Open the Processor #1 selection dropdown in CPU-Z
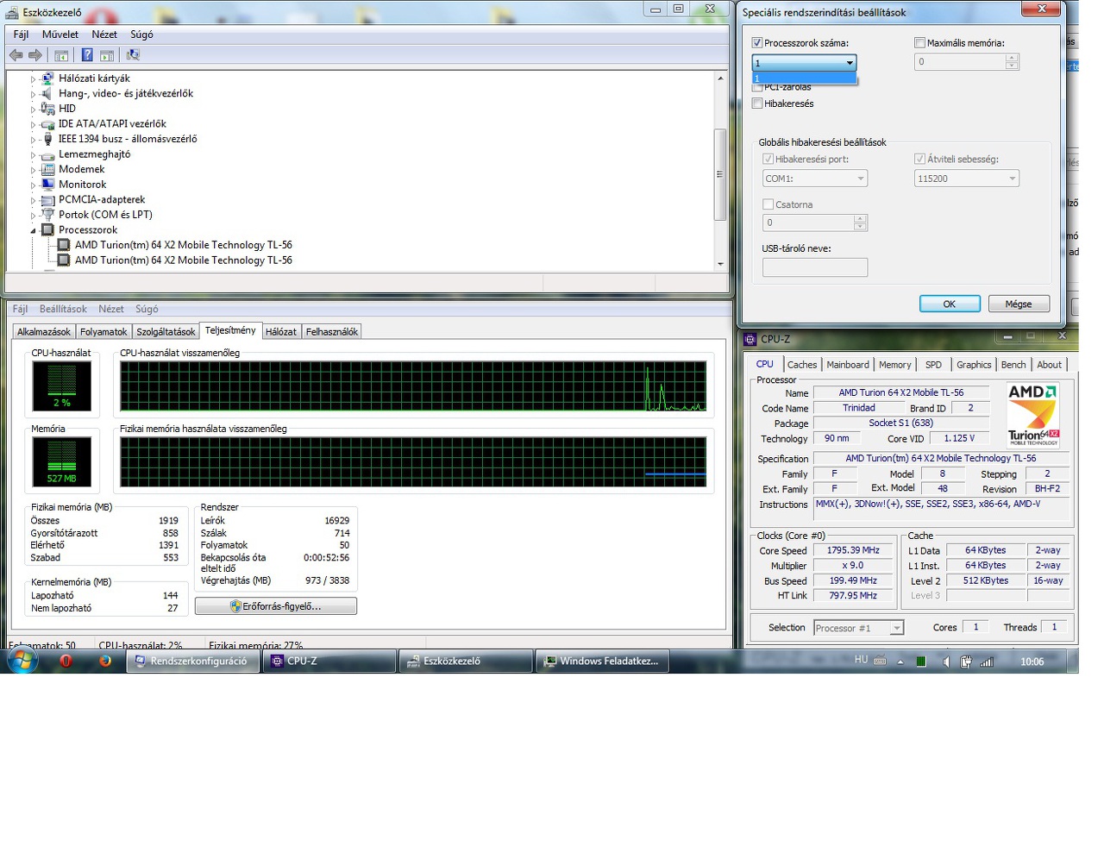 tap(859, 628)
